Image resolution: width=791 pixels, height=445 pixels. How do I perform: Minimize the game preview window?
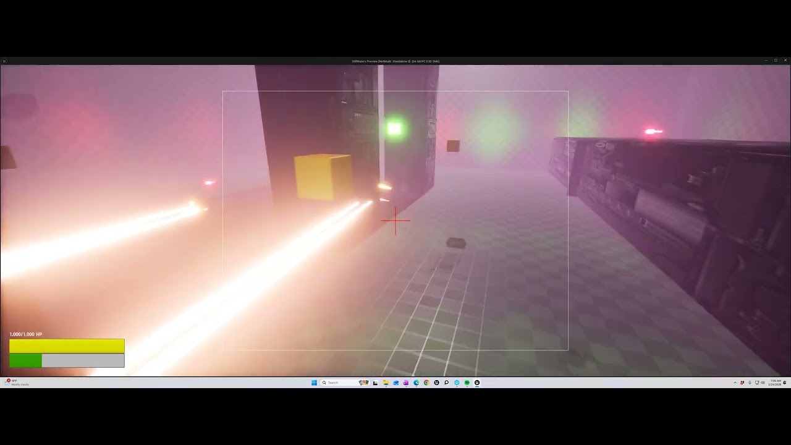[x=766, y=61]
